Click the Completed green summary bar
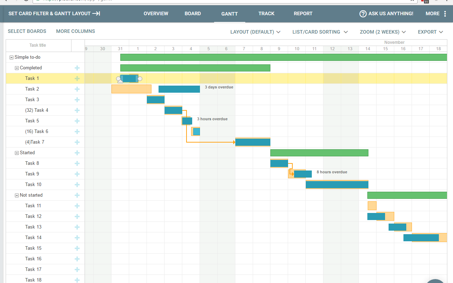The height and width of the screenshot is (283, 453). tap(195, 68)
